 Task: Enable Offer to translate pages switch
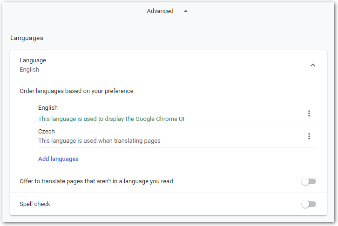(308, 181)
